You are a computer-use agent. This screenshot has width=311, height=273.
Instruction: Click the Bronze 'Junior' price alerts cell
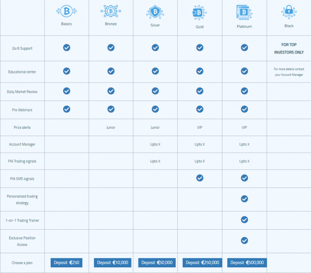pyautogui.click(x=111, y=128)
